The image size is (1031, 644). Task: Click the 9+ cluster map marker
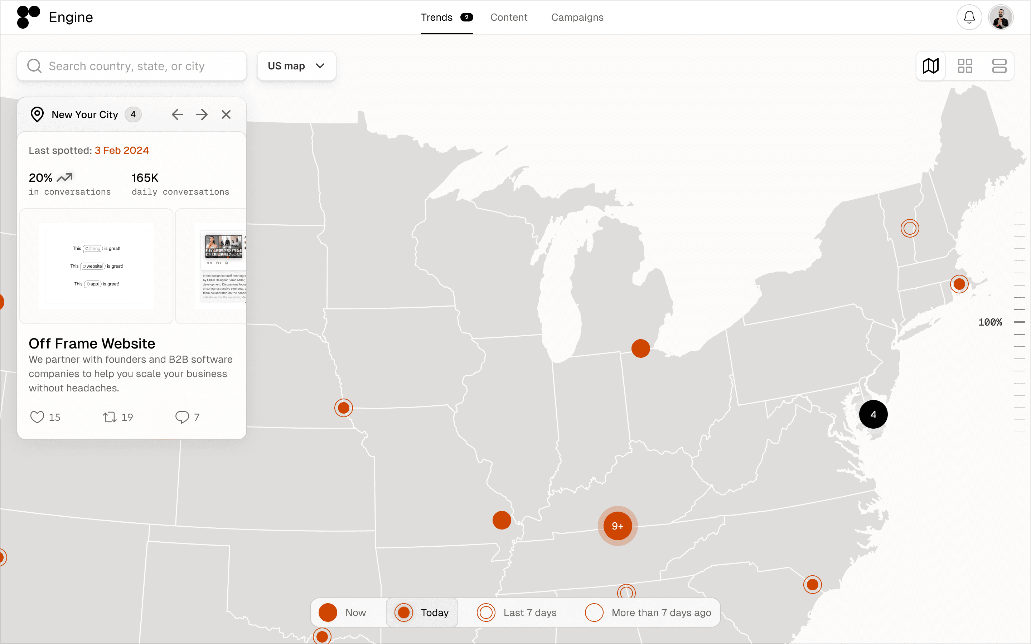[617, 526]
